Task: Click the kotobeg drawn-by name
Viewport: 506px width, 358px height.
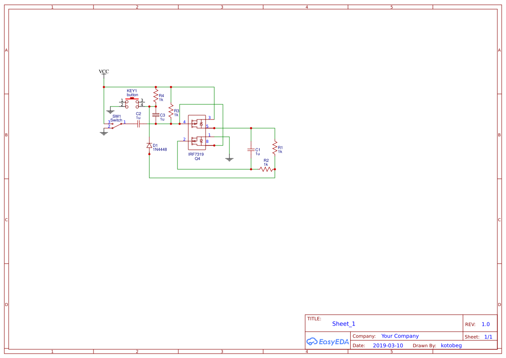Action: (x=451, y=345)
